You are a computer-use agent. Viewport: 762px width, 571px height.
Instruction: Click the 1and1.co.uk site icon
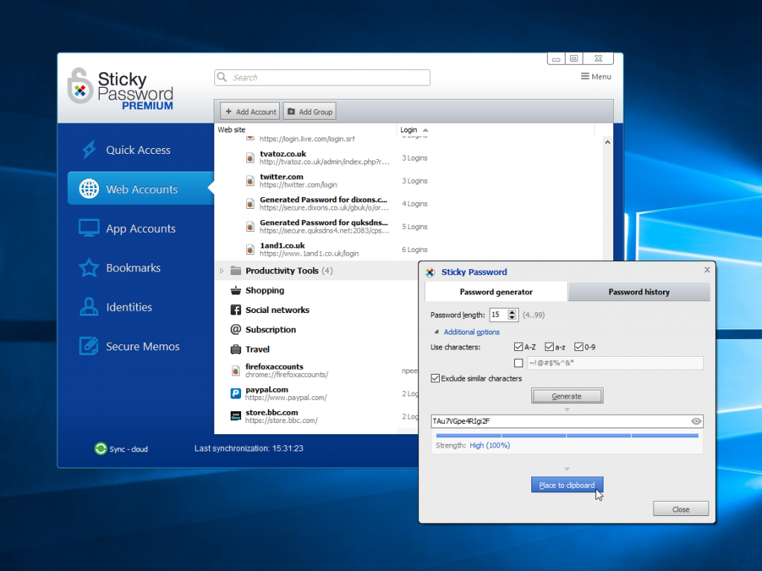pyautogui.click(x=250, y=250)
